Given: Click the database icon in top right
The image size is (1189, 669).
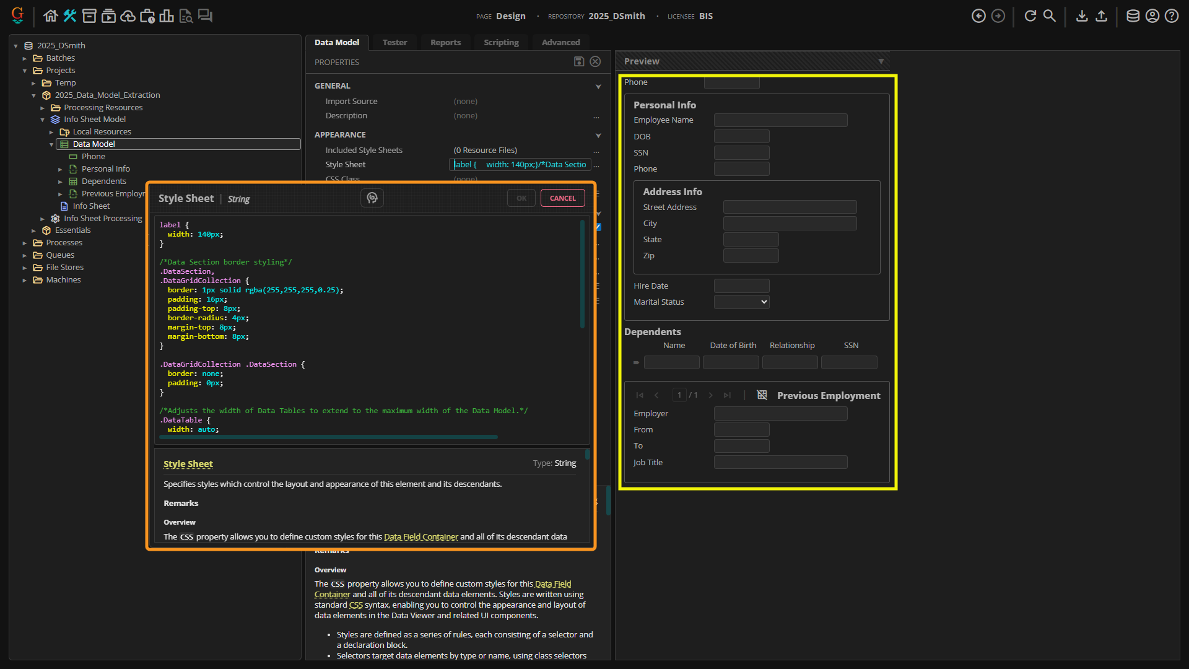Looking at the screenshot, I should 1133,16.
